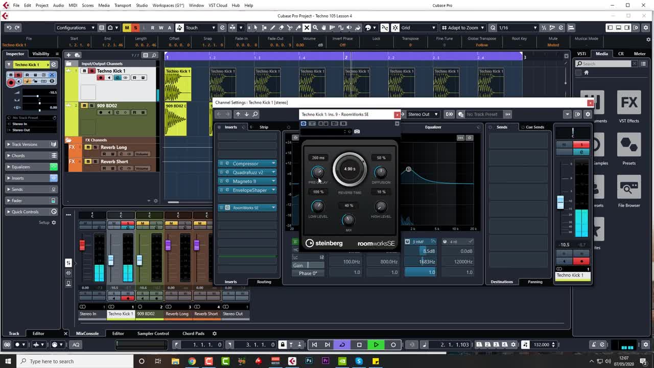Start playback with the Play button
The height and width of the screenshot is (368, 654).
(376, 344)
